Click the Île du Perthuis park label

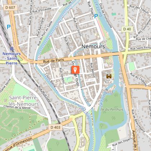(x=112, y=109)
